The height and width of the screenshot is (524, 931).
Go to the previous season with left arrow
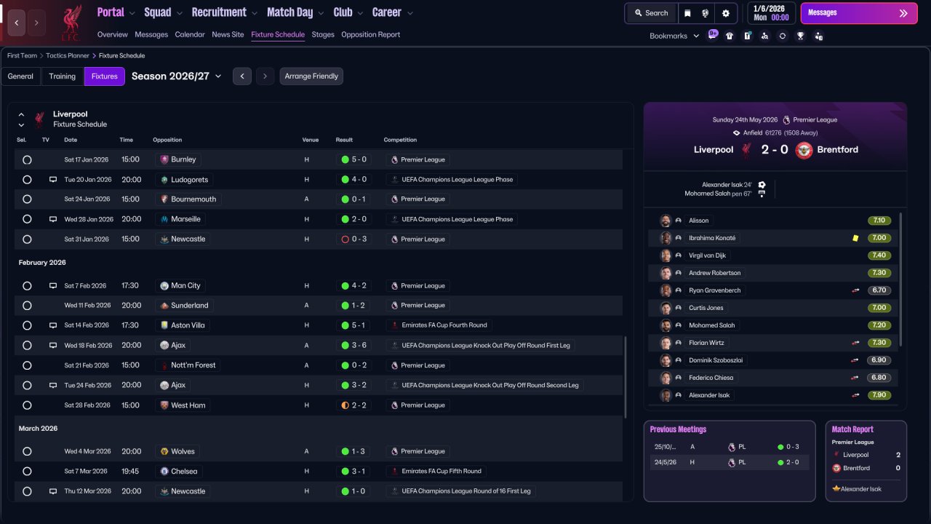[x=242, y=76]
